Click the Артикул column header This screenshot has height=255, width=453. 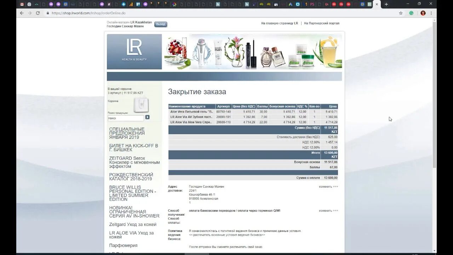pyautogui.click(x=224, y=106)
